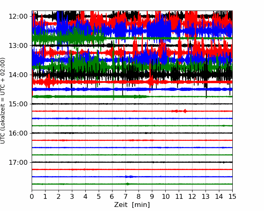This screenshot has height=211, width=264.
Task: Click the green event near minute 7 on the 17:45 trace
Action: (128, 184)
